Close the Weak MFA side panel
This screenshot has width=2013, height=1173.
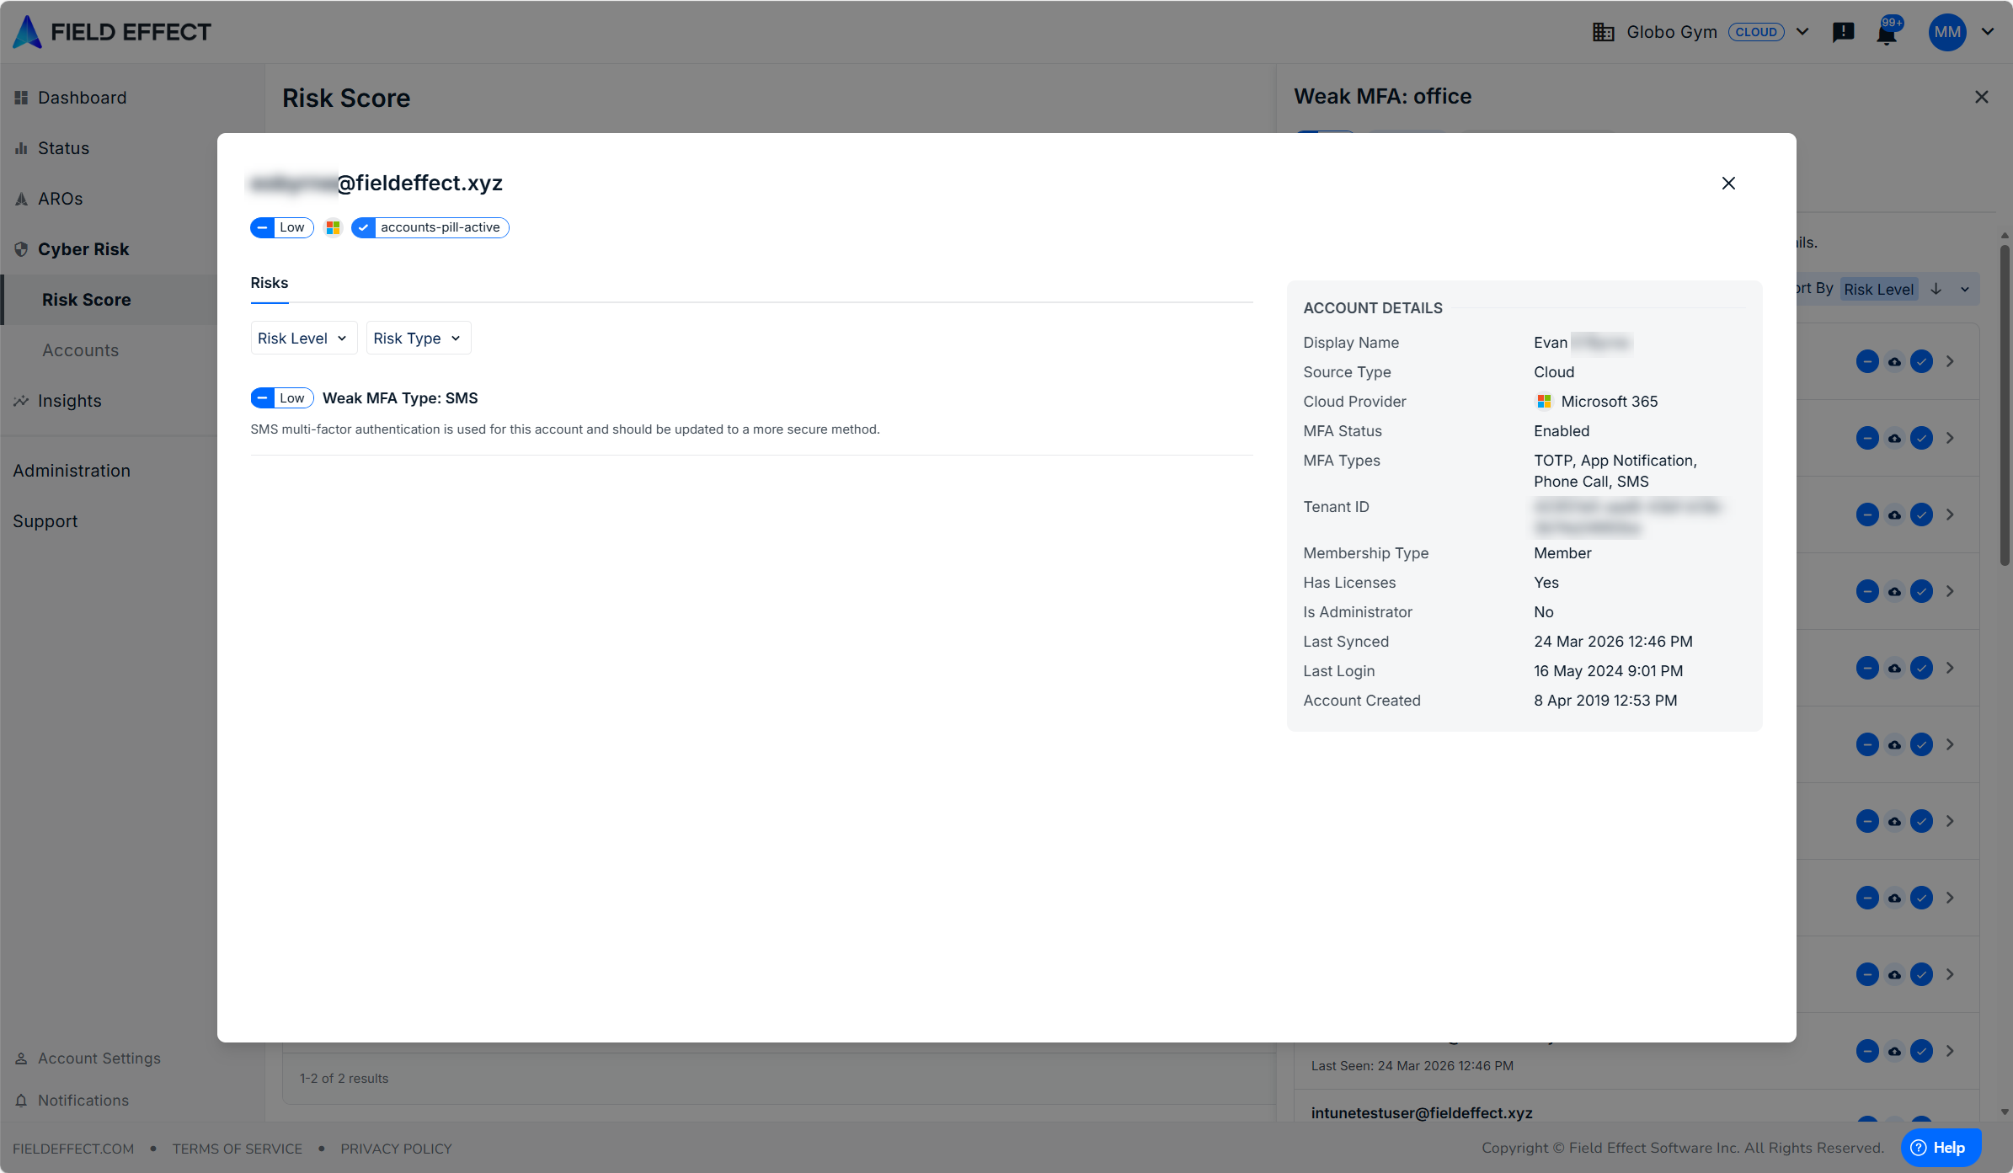pos(1981,97)
